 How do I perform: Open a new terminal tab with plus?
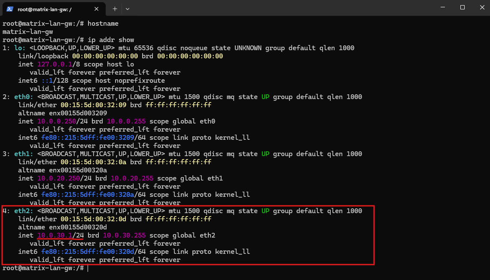(115, 9)
